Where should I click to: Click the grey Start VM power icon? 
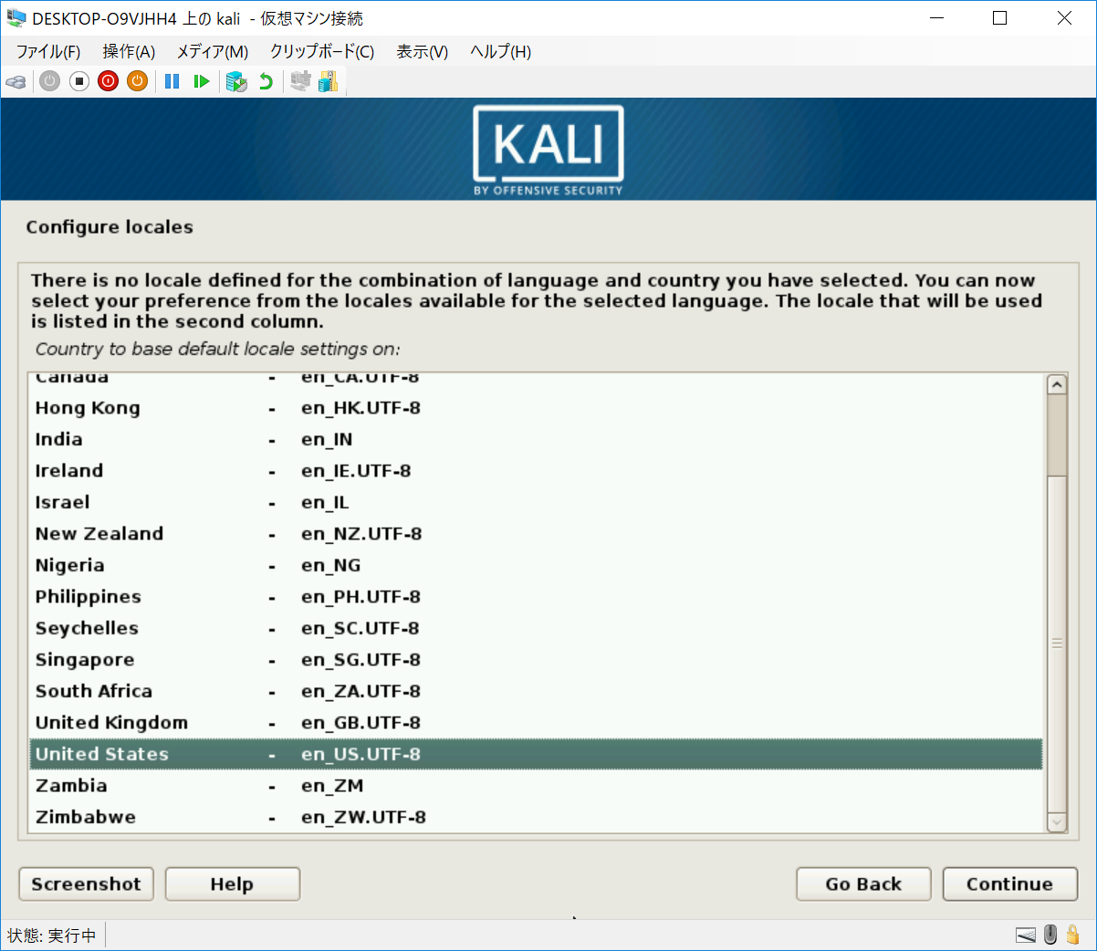(50, 81)
